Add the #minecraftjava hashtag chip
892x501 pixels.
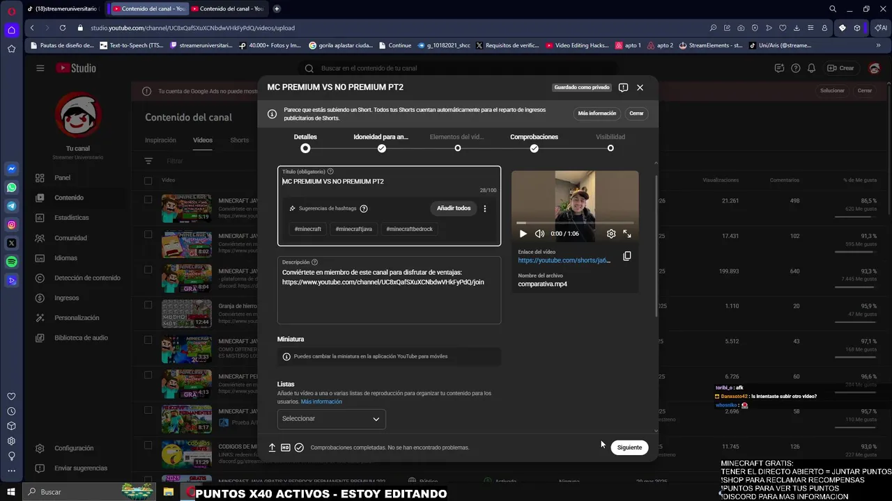click(x=354, y=229)
